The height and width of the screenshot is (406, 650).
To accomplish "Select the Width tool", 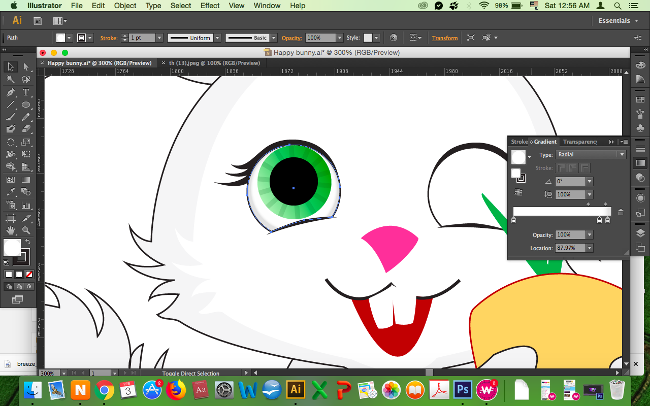I will click(x=10, y=154).
